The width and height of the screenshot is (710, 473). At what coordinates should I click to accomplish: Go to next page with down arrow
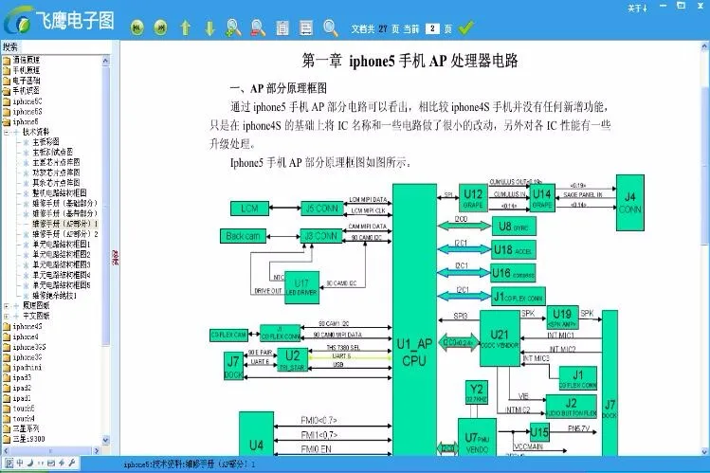[x=209, y=28]
